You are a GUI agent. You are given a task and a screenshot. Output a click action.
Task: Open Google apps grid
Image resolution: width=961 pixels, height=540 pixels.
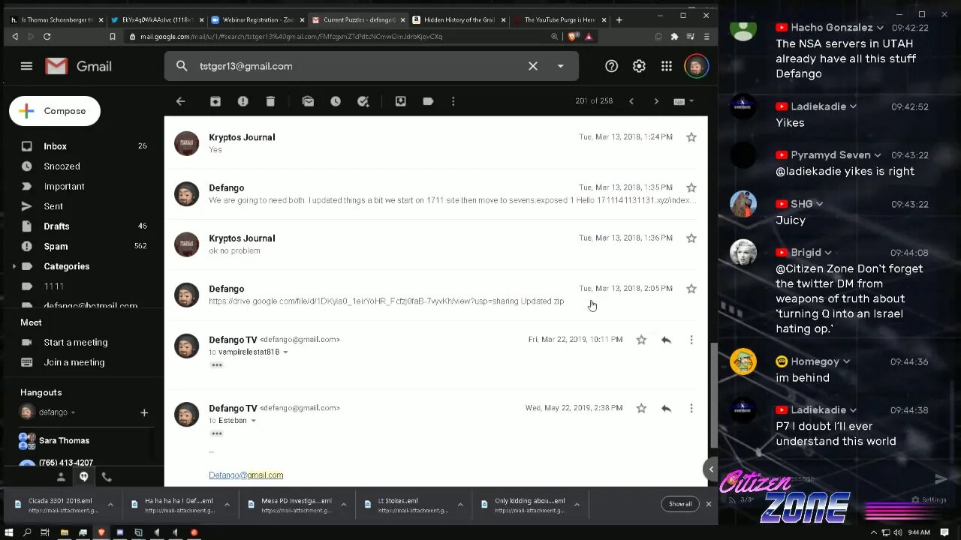click(667, 66)
